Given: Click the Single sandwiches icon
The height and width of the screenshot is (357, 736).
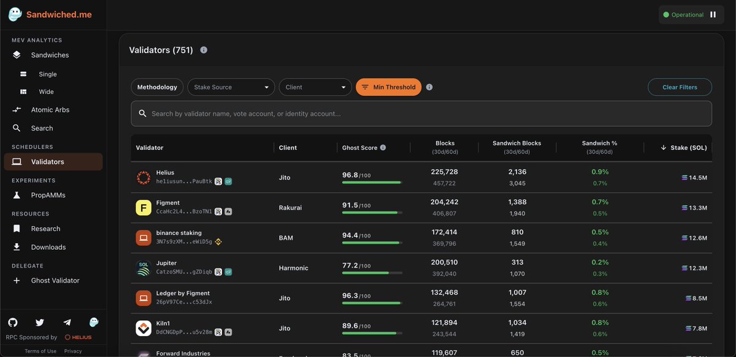Looking at the screenshot, I should pyautogui.click(x=23, y=74).
